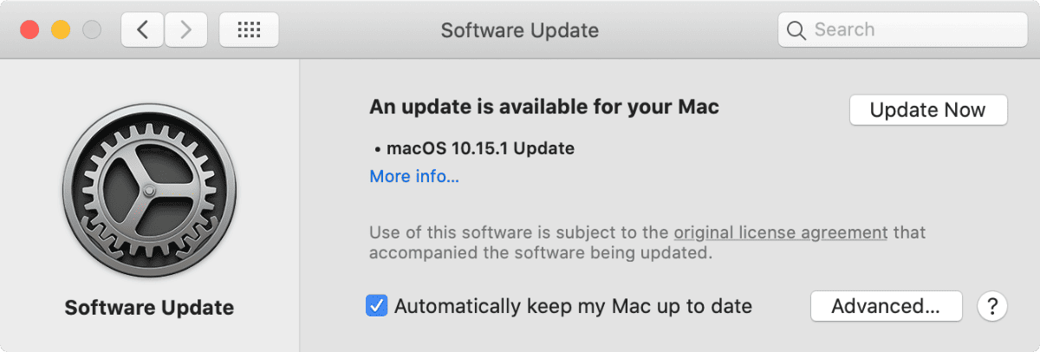This screenshot has width=1040, height=352.
Task: Show all preferences with the grid icon
Action: pyautogui.click(x=249, y=30)
